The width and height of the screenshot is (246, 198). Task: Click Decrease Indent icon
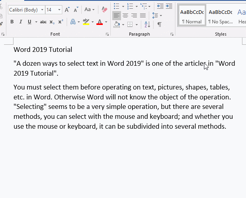pyautogui.click(x=160, y=6)
